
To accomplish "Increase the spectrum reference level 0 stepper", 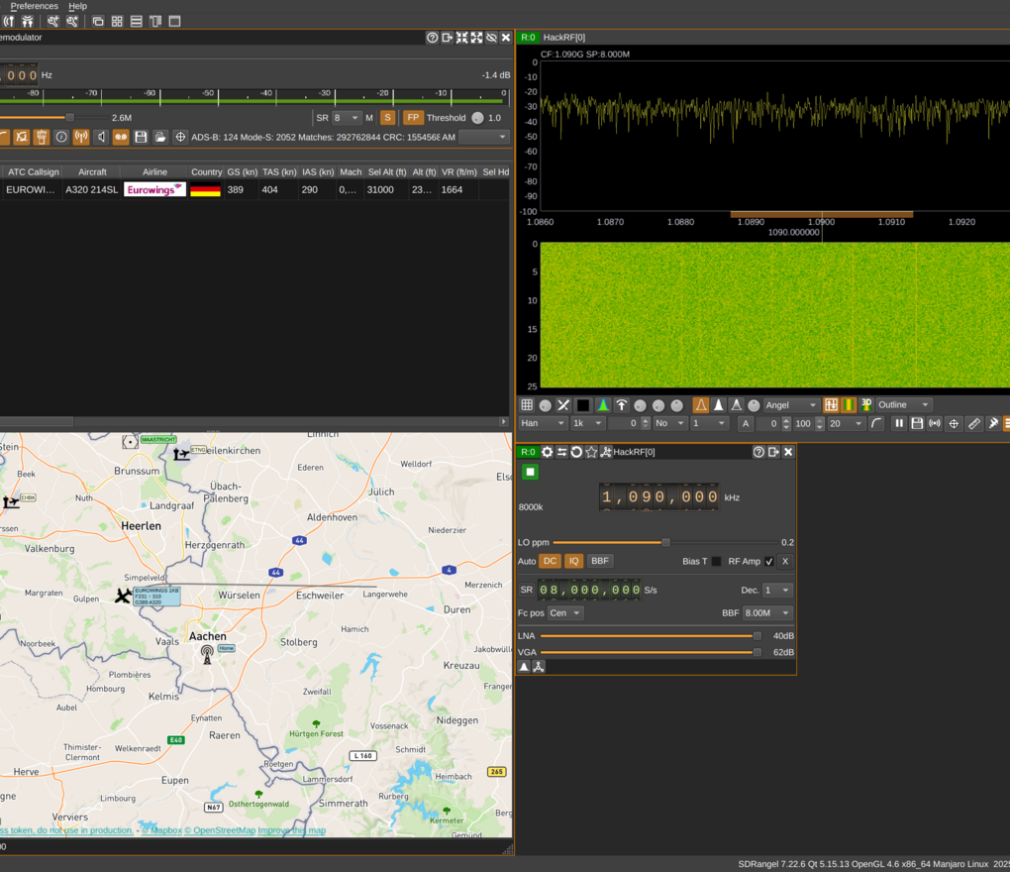I will tap(786, 420).
